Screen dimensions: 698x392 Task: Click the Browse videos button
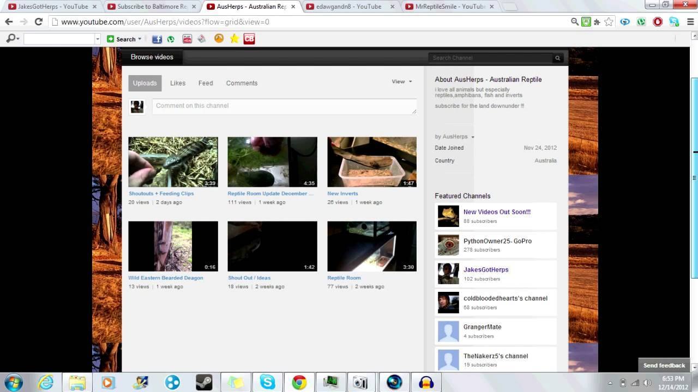click(x=152, y=57)
